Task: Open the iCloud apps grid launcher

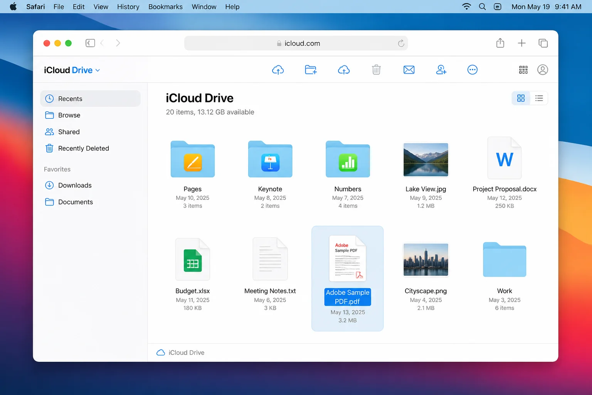Action: (523, 70)
